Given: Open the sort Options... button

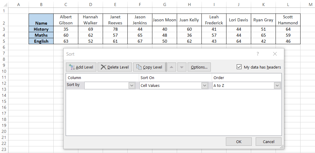Looking at the screenshot, I should 199,67.
